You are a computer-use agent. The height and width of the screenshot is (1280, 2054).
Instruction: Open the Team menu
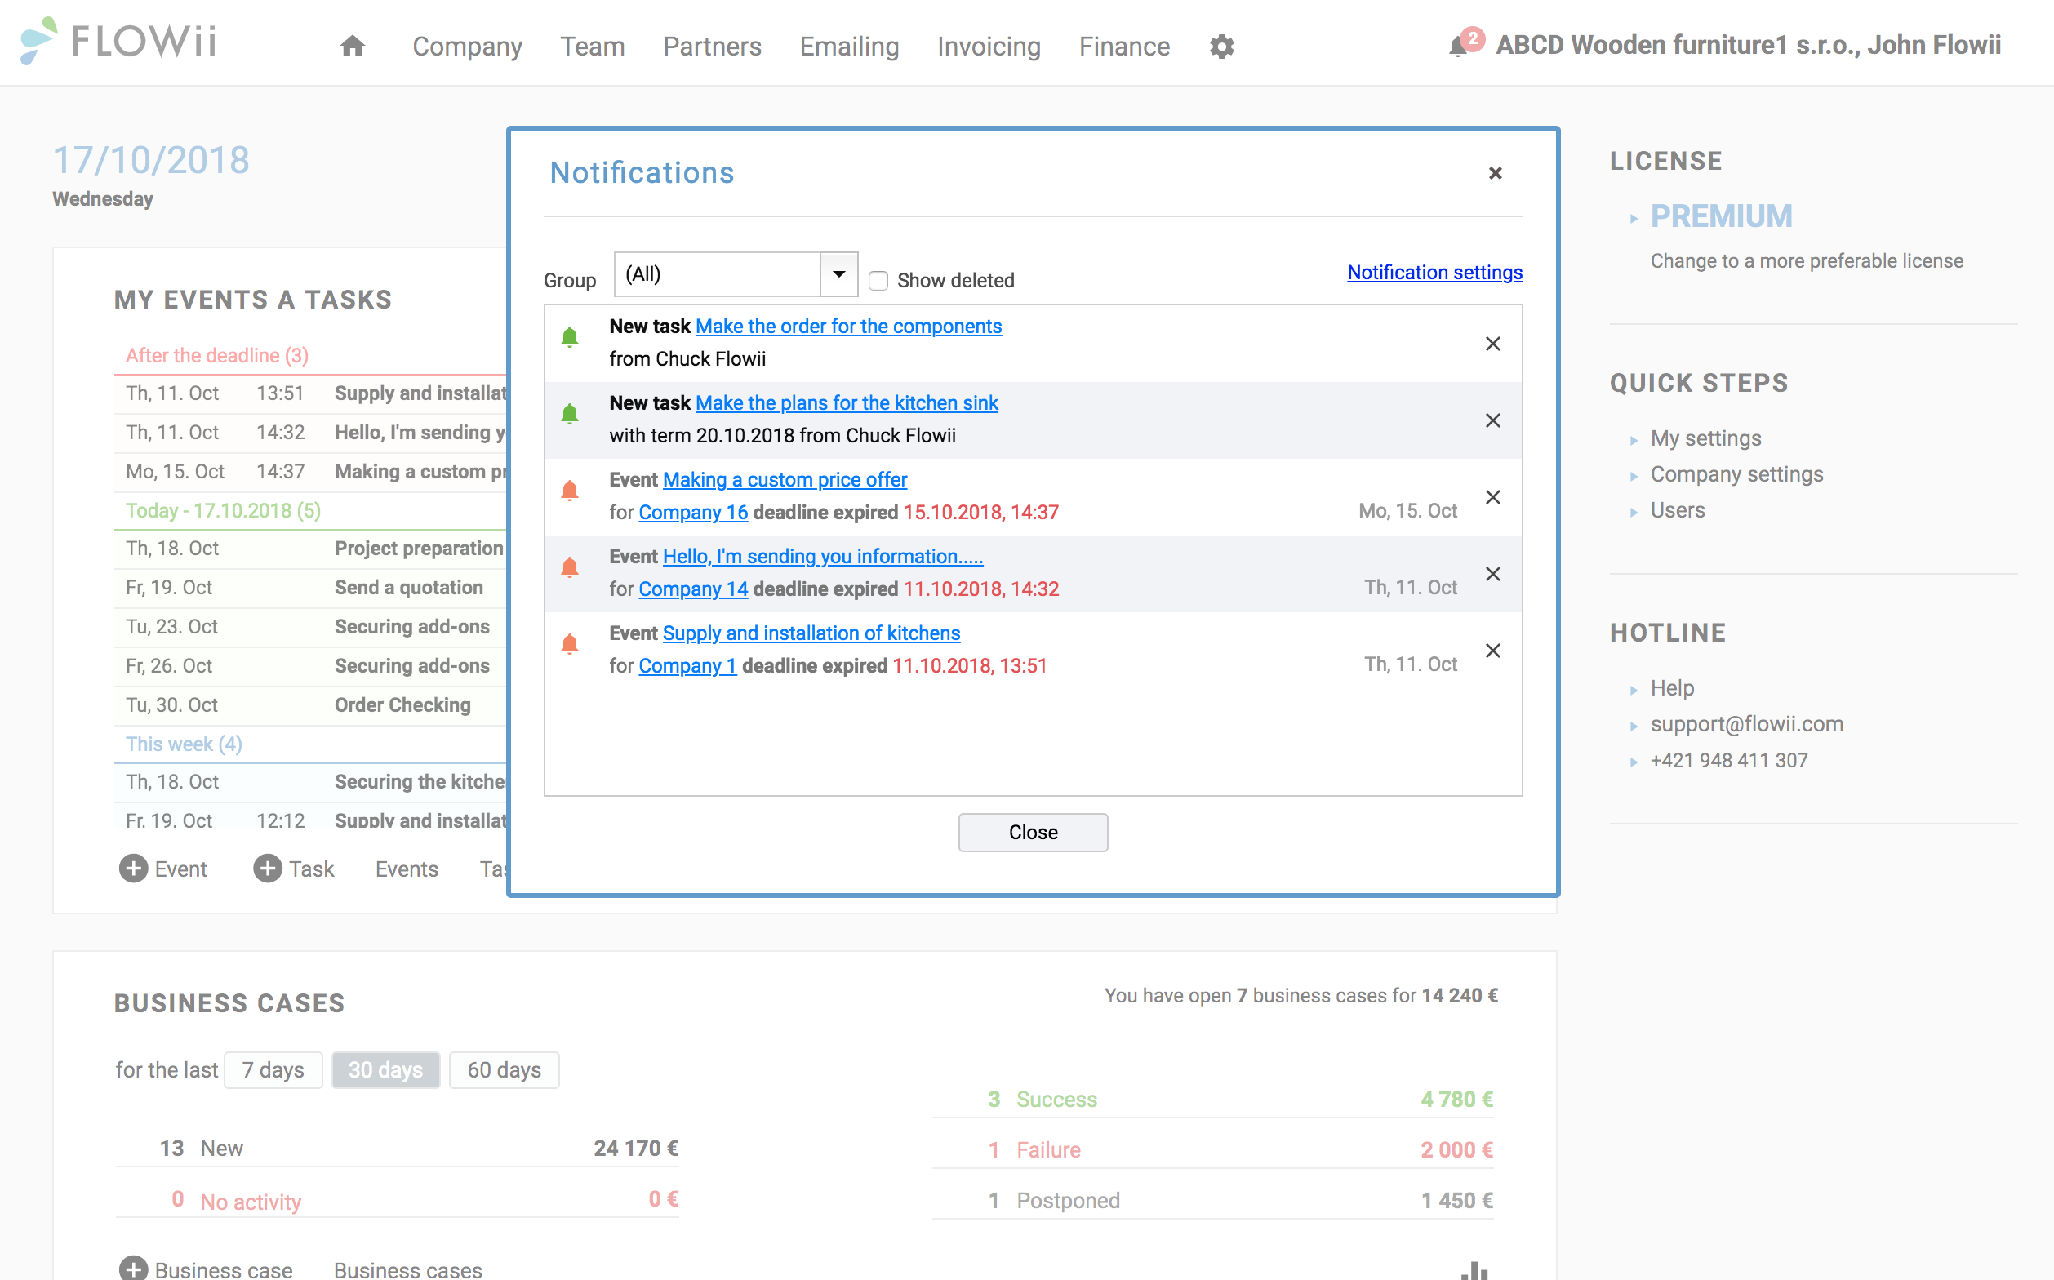593,47
